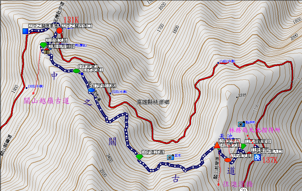
Task: Click the red 131K kilometer label
Action: click(x=71, y=20)
